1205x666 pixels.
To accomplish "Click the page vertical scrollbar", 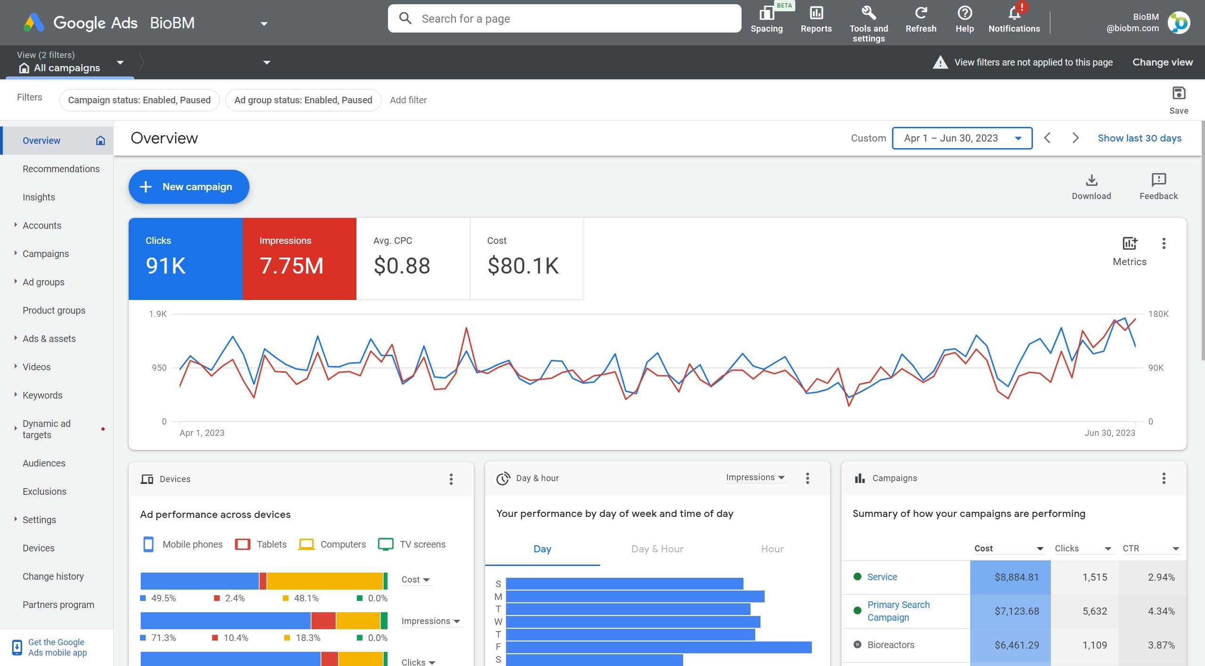I will 1203,241.
